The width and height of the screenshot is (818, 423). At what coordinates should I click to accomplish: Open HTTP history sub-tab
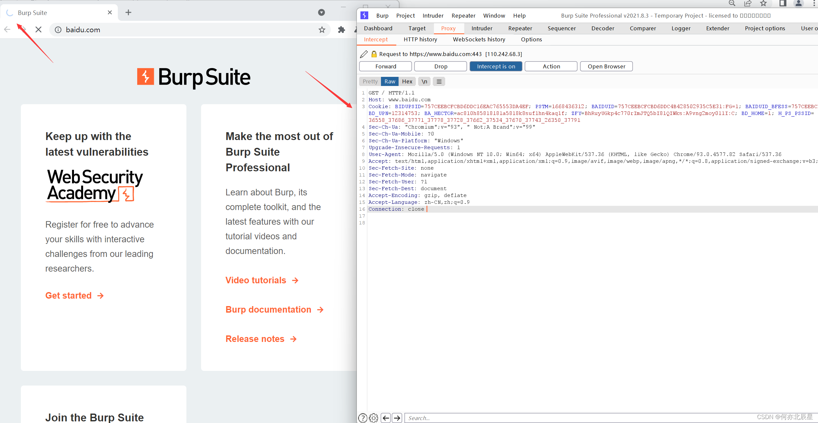click(x=420, y=39)
